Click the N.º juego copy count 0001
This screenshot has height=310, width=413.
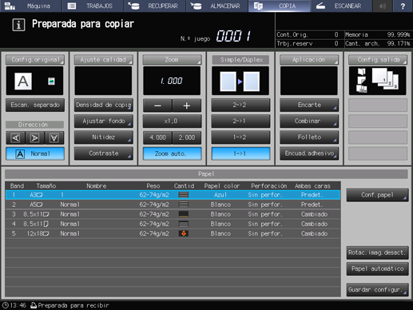233,36
